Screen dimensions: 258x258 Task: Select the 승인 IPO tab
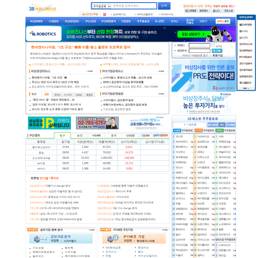(x=80, y=135)
